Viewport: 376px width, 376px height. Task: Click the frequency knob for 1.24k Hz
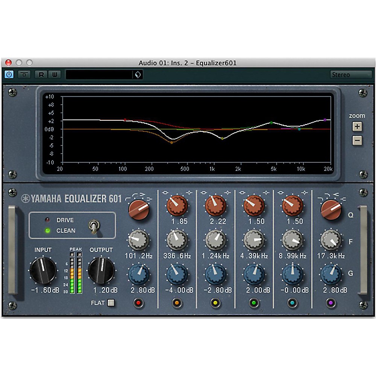click(215, 240)
